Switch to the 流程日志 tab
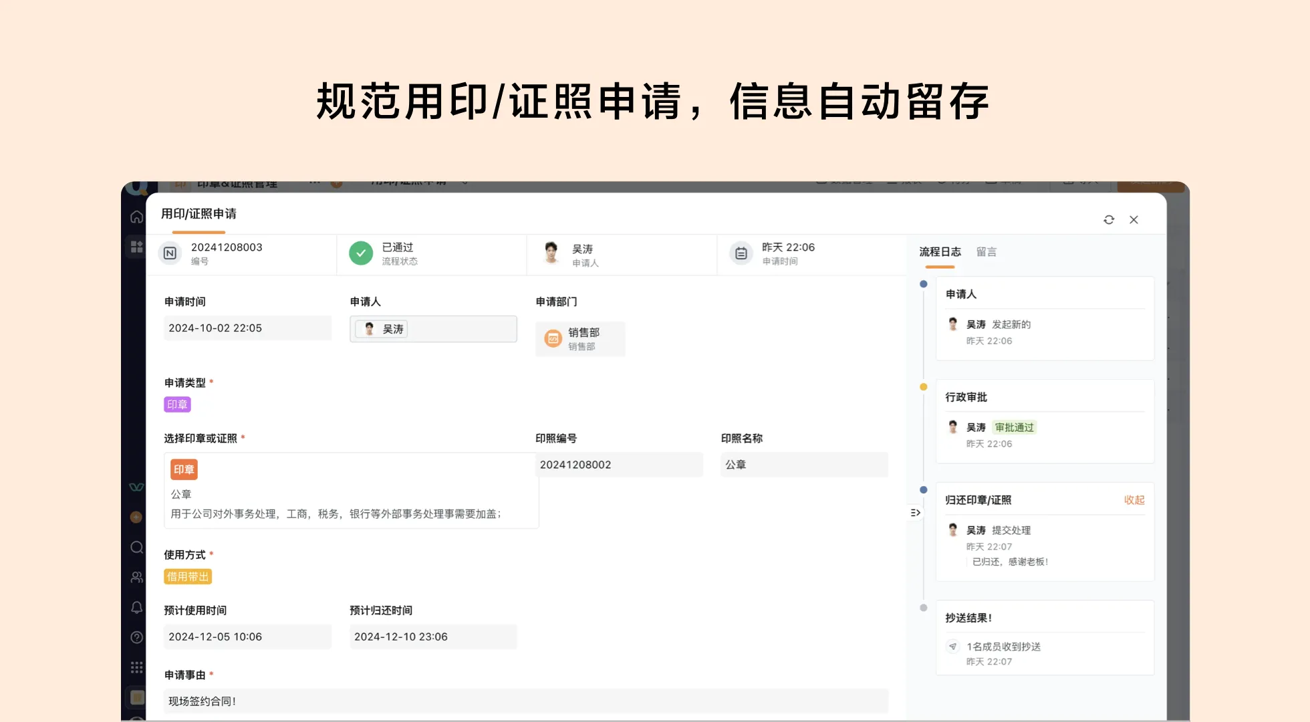Image resolution: width=1310 pixels, height=722 pixels. pyautogui.click(x=938, y=252)
